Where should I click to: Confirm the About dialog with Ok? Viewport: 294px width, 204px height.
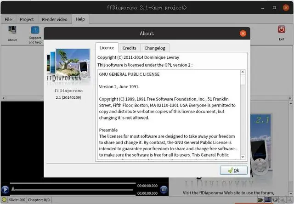234,170
